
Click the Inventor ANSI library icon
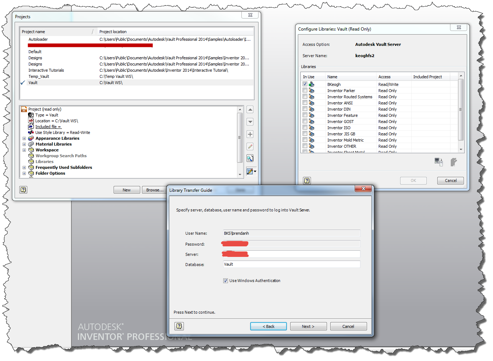(311, 103)
